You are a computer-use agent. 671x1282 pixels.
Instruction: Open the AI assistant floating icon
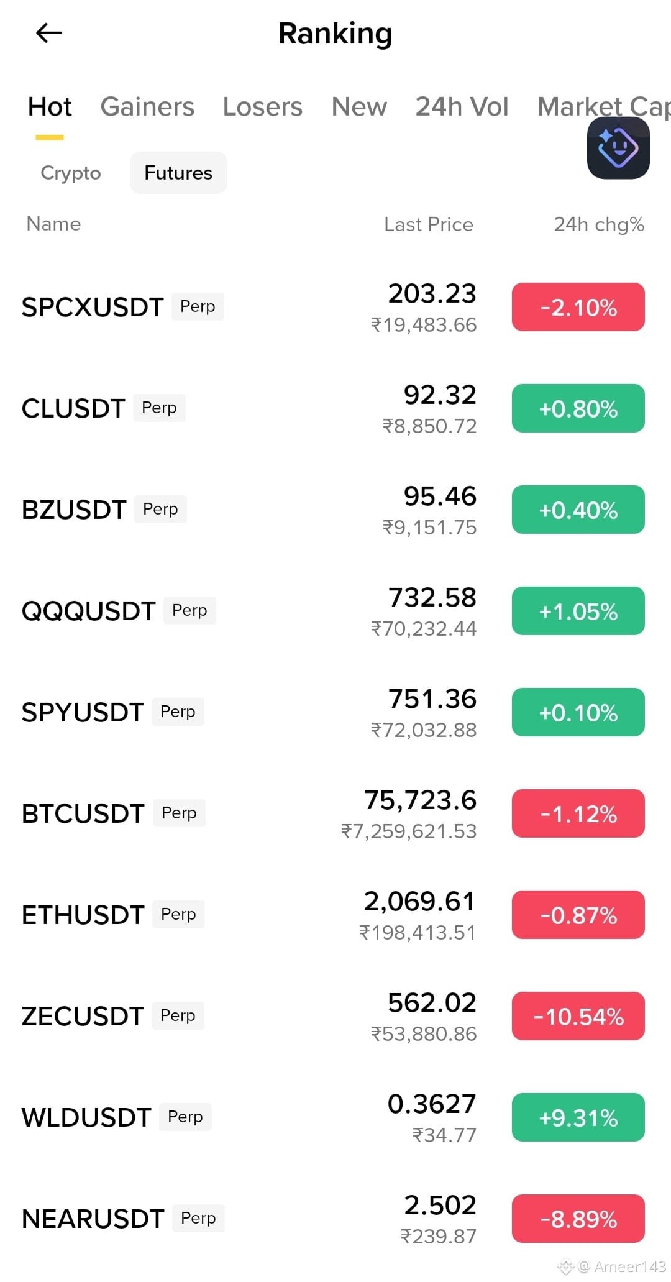coord(618,148)
